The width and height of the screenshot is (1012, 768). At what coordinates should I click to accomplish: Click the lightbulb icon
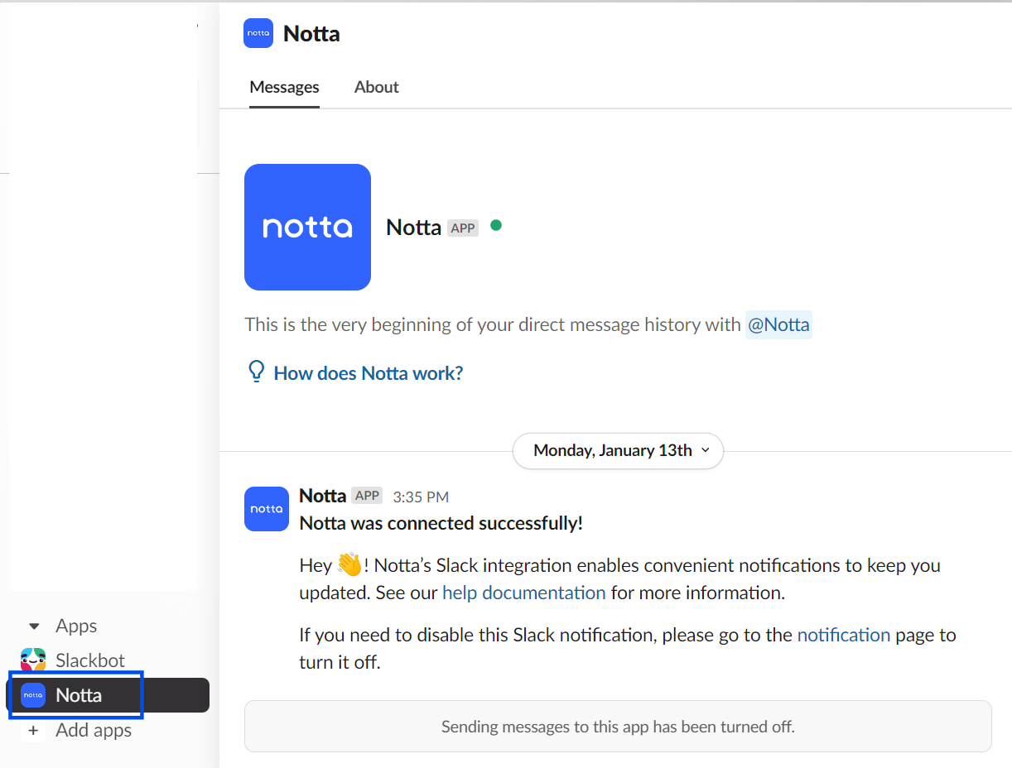[x=257, y=372]
